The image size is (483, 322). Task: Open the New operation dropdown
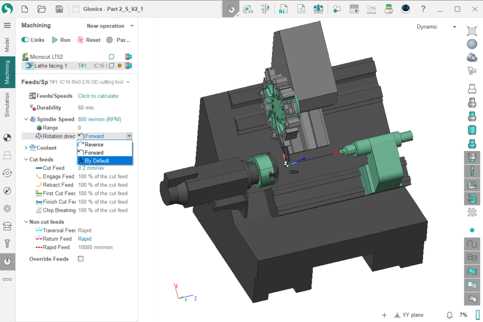click(x=110, y=26)
